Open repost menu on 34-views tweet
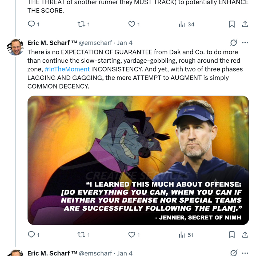The width and height of the screenshot is (256, 256). 81,24
